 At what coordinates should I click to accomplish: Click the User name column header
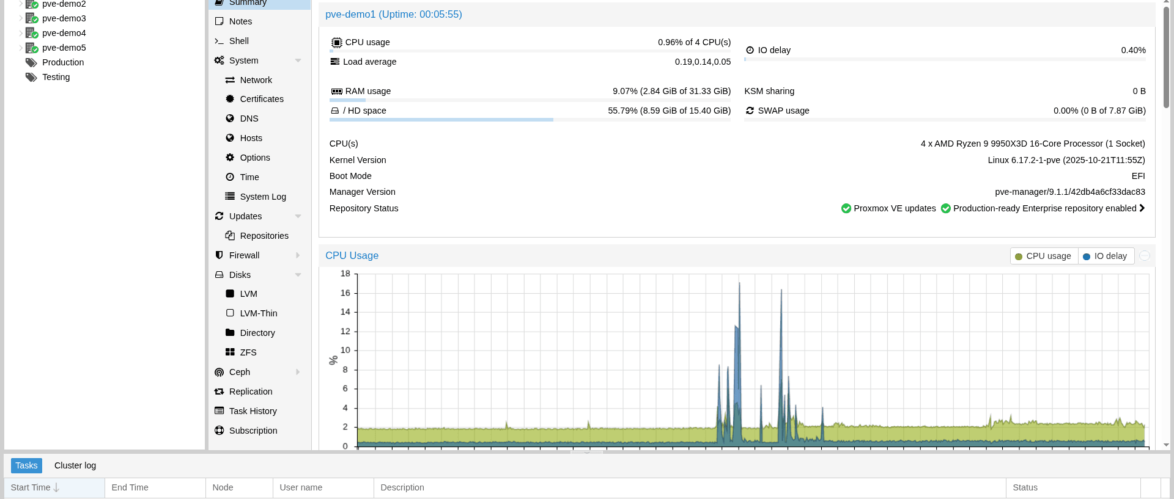(323, 487)
